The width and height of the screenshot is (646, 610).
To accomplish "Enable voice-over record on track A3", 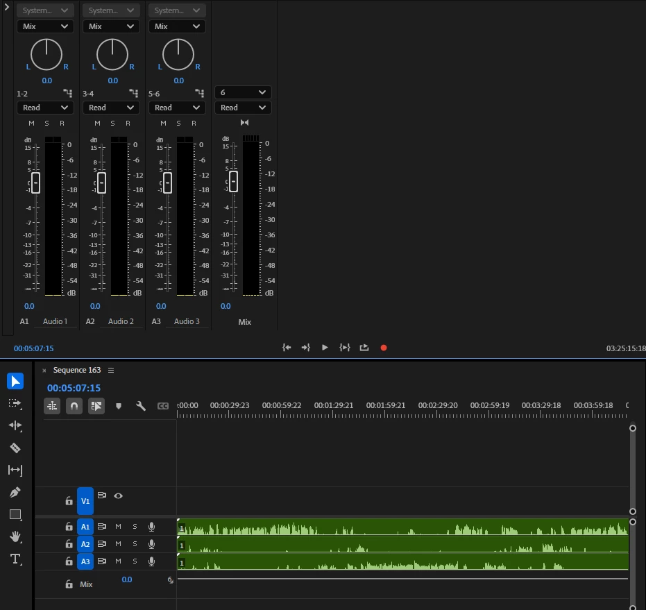I will pyautogui.click(x=151, y=561).
